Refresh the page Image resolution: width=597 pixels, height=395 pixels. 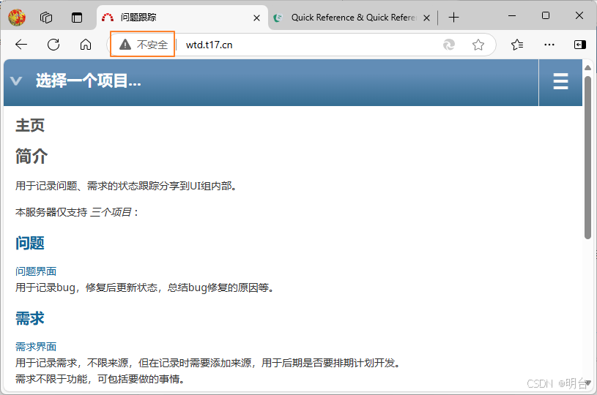[x=53, y=45]
